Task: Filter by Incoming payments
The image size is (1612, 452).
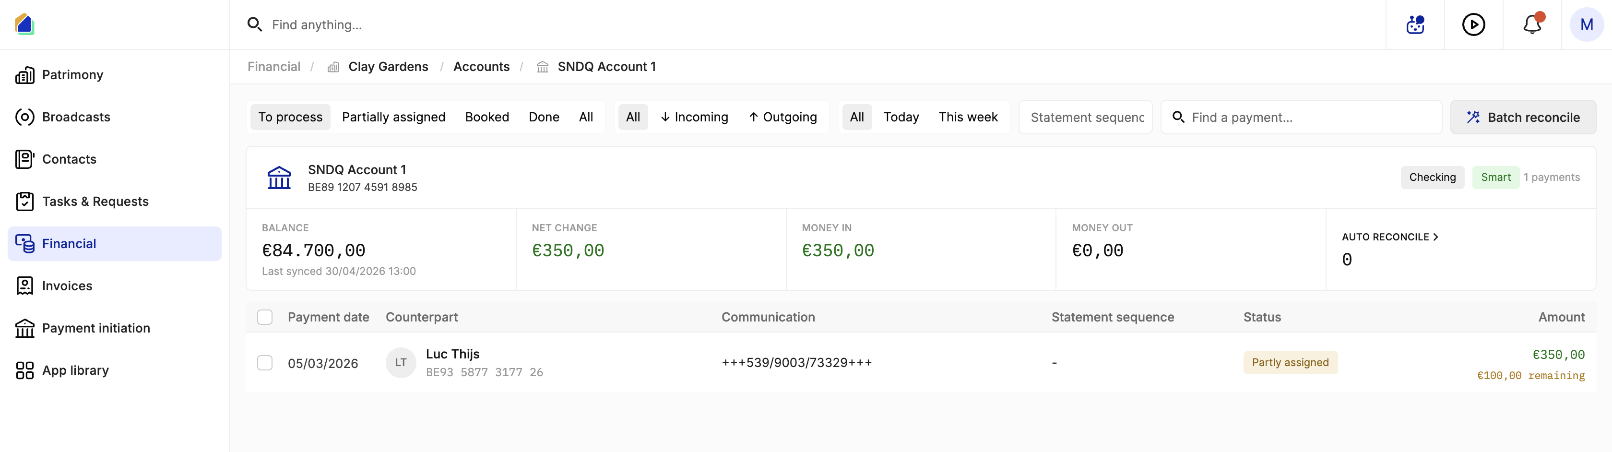Action: (x=695, y=117)
